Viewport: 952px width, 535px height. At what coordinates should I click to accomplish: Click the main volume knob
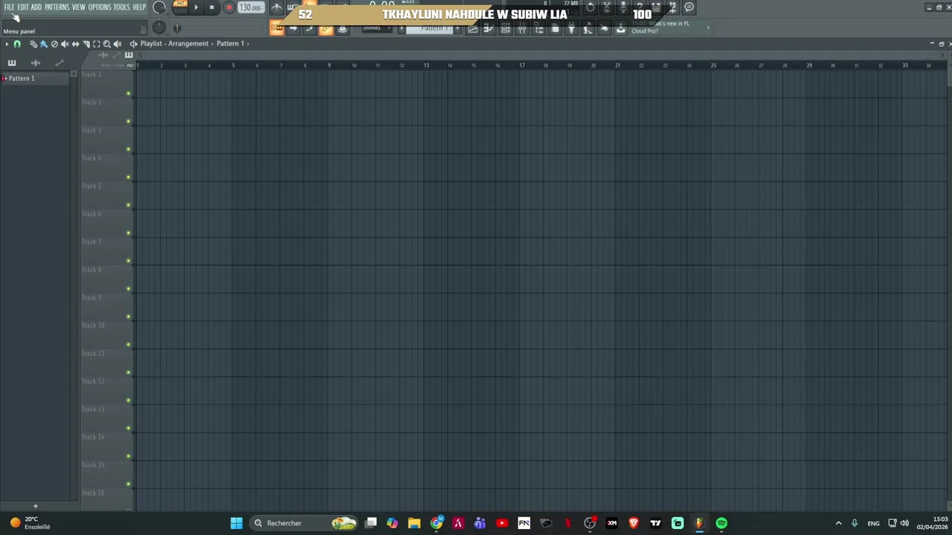coord(159,7)
